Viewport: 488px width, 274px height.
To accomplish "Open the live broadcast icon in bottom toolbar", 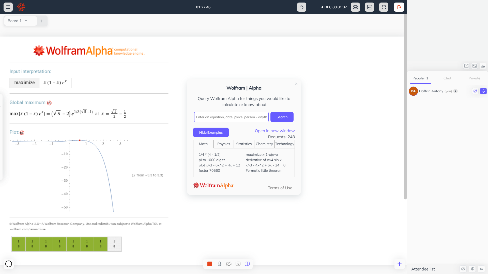I will tap(238, 264).
